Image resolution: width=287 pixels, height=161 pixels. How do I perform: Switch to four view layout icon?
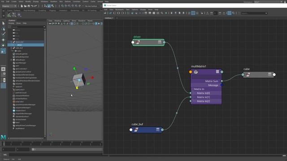click(x=3, y=75)
